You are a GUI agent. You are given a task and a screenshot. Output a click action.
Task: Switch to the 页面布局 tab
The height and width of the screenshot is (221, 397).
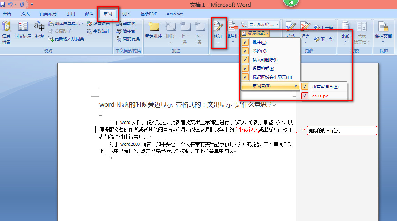48,14
